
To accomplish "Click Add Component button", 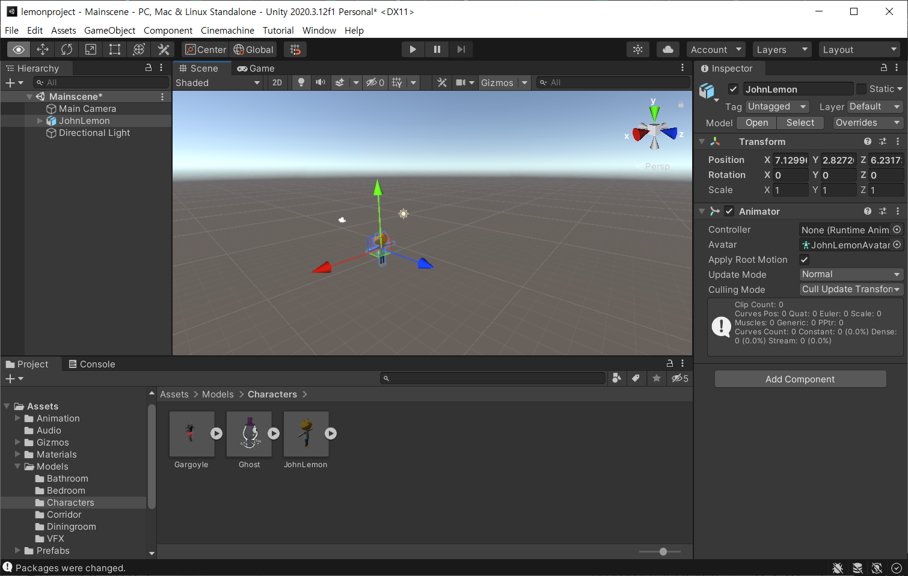I will pos(800,379).
